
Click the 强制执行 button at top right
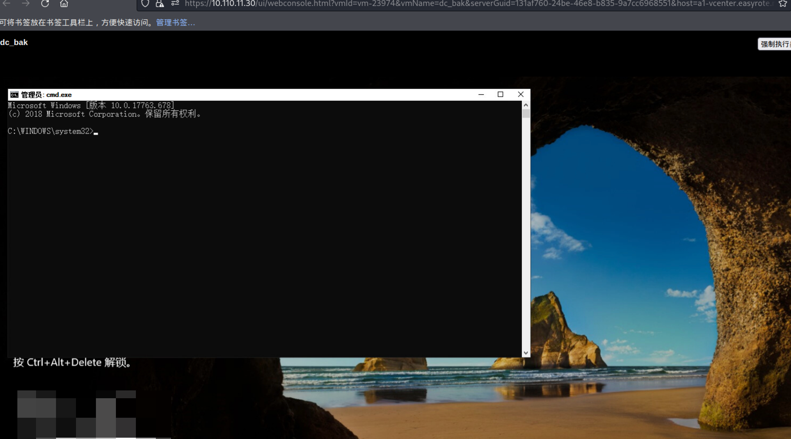pyautogui.click(x=775, y=44)
